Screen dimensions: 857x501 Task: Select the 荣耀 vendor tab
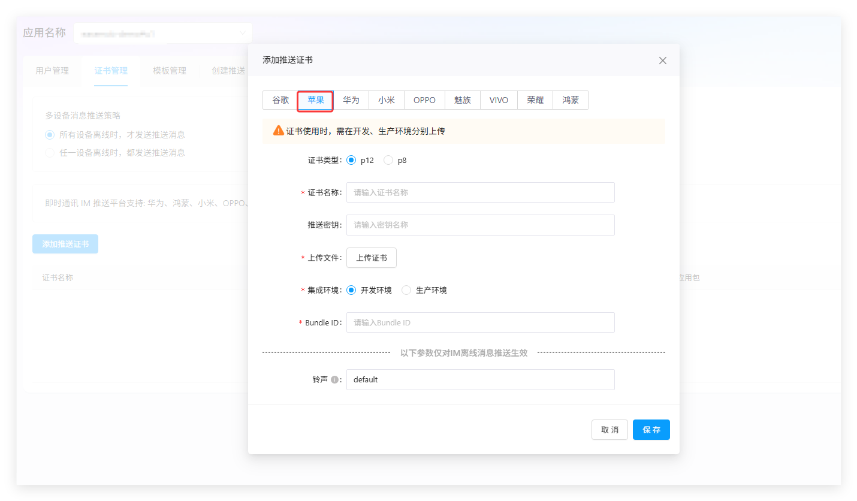pos(535,100)
